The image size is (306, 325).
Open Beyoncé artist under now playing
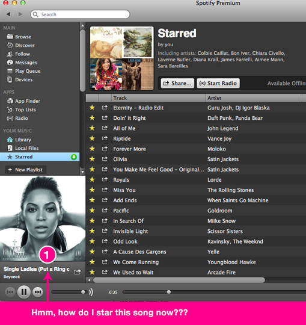pyautogui.click(x=11, y=277)
